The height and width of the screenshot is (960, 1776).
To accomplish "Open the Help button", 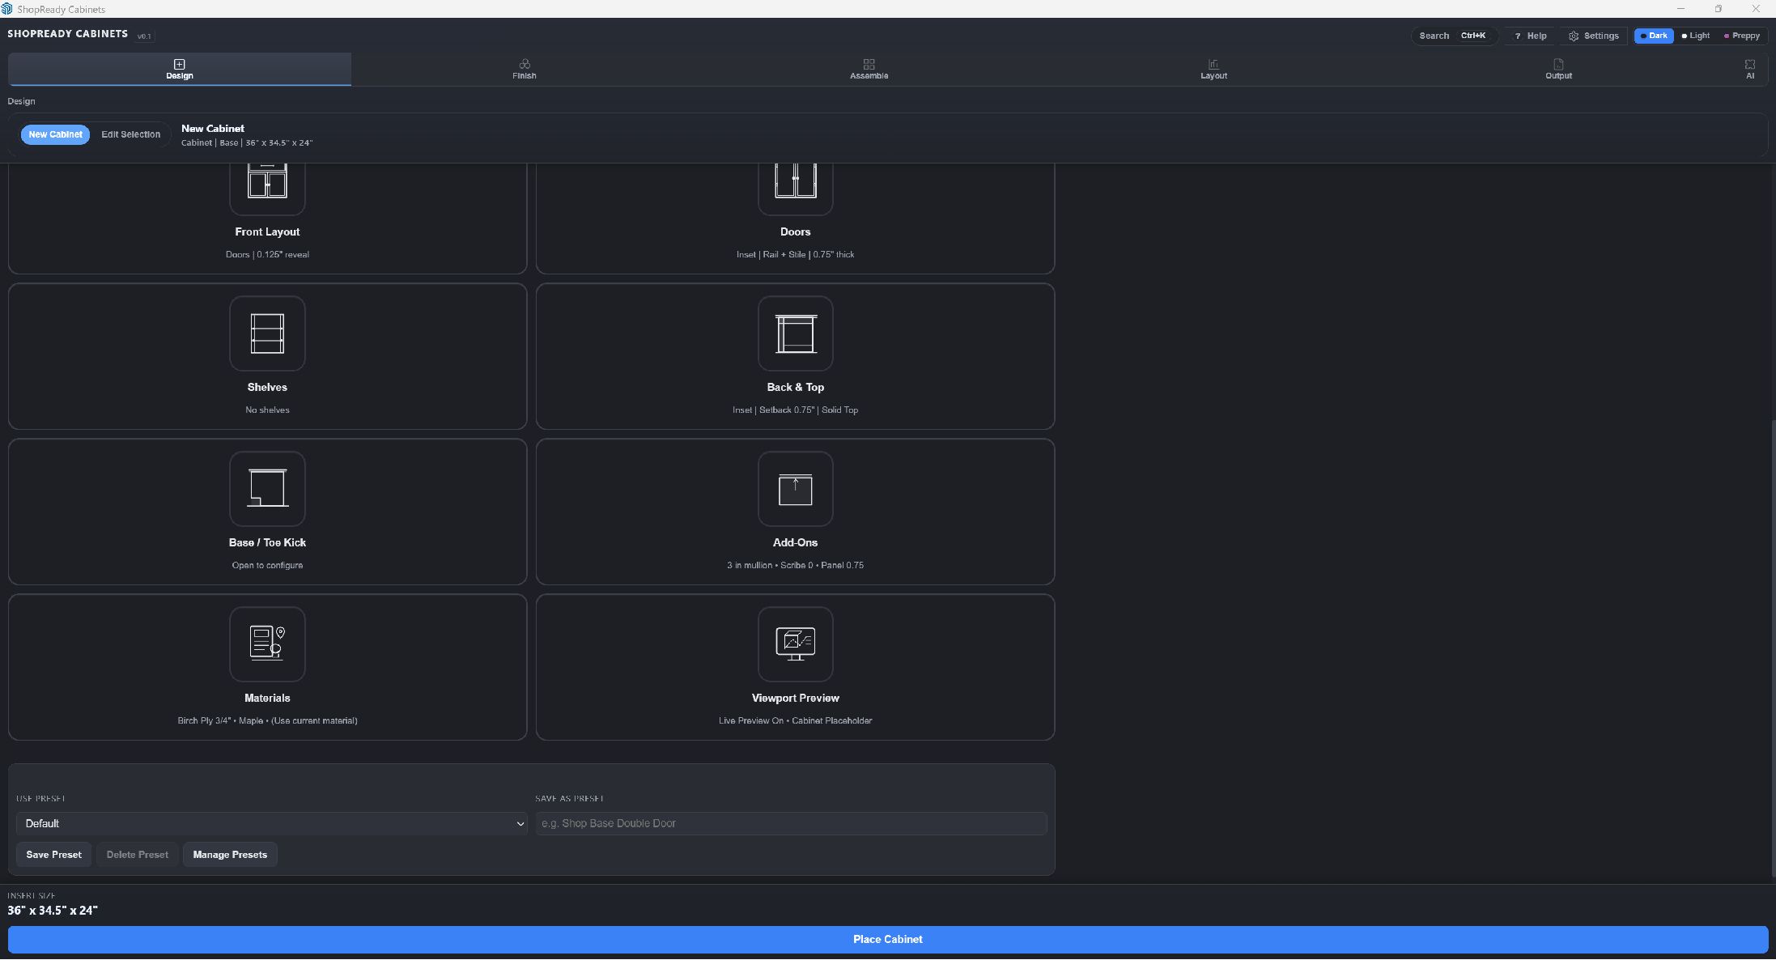I will [x=1530, y=36].
